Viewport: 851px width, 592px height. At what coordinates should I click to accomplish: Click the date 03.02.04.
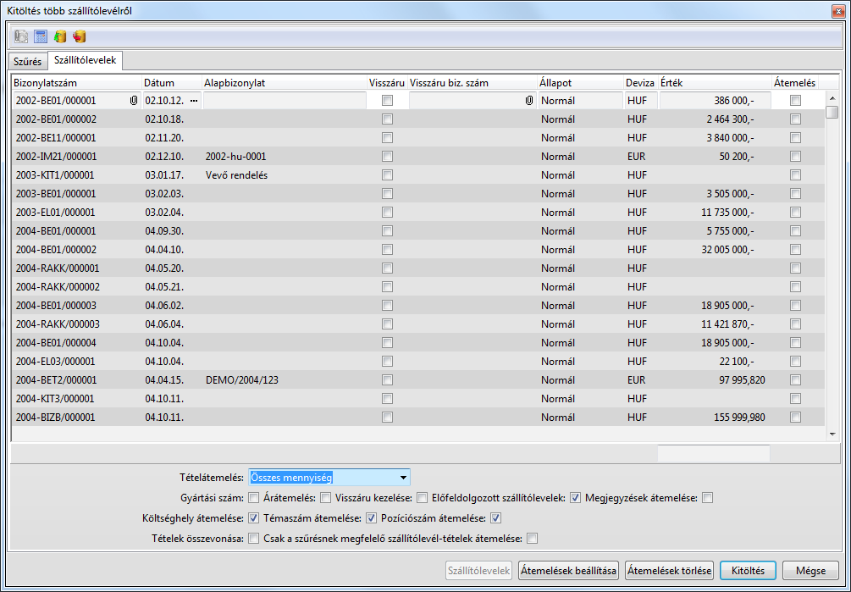pyautogui.click(x=164, y=213)
